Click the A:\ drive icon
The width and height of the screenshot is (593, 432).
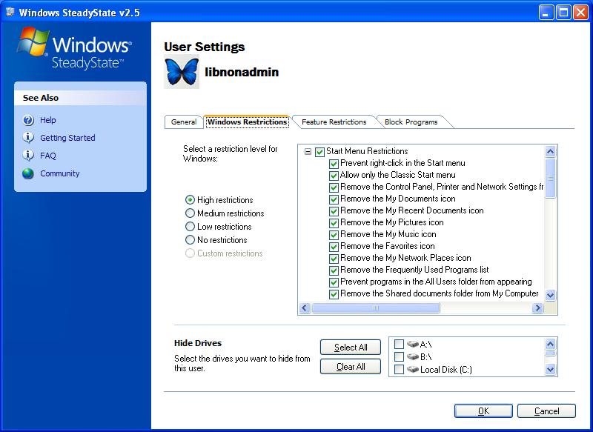point(413,345)
